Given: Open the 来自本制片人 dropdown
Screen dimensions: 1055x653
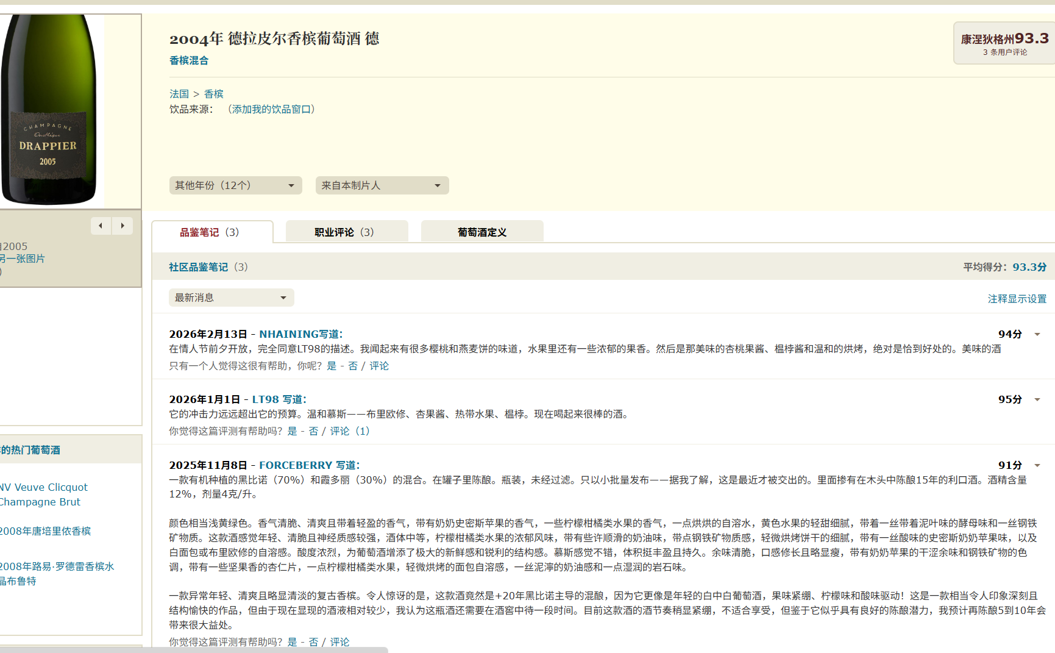Looking at the screenshot, I should tap(382, 185).
